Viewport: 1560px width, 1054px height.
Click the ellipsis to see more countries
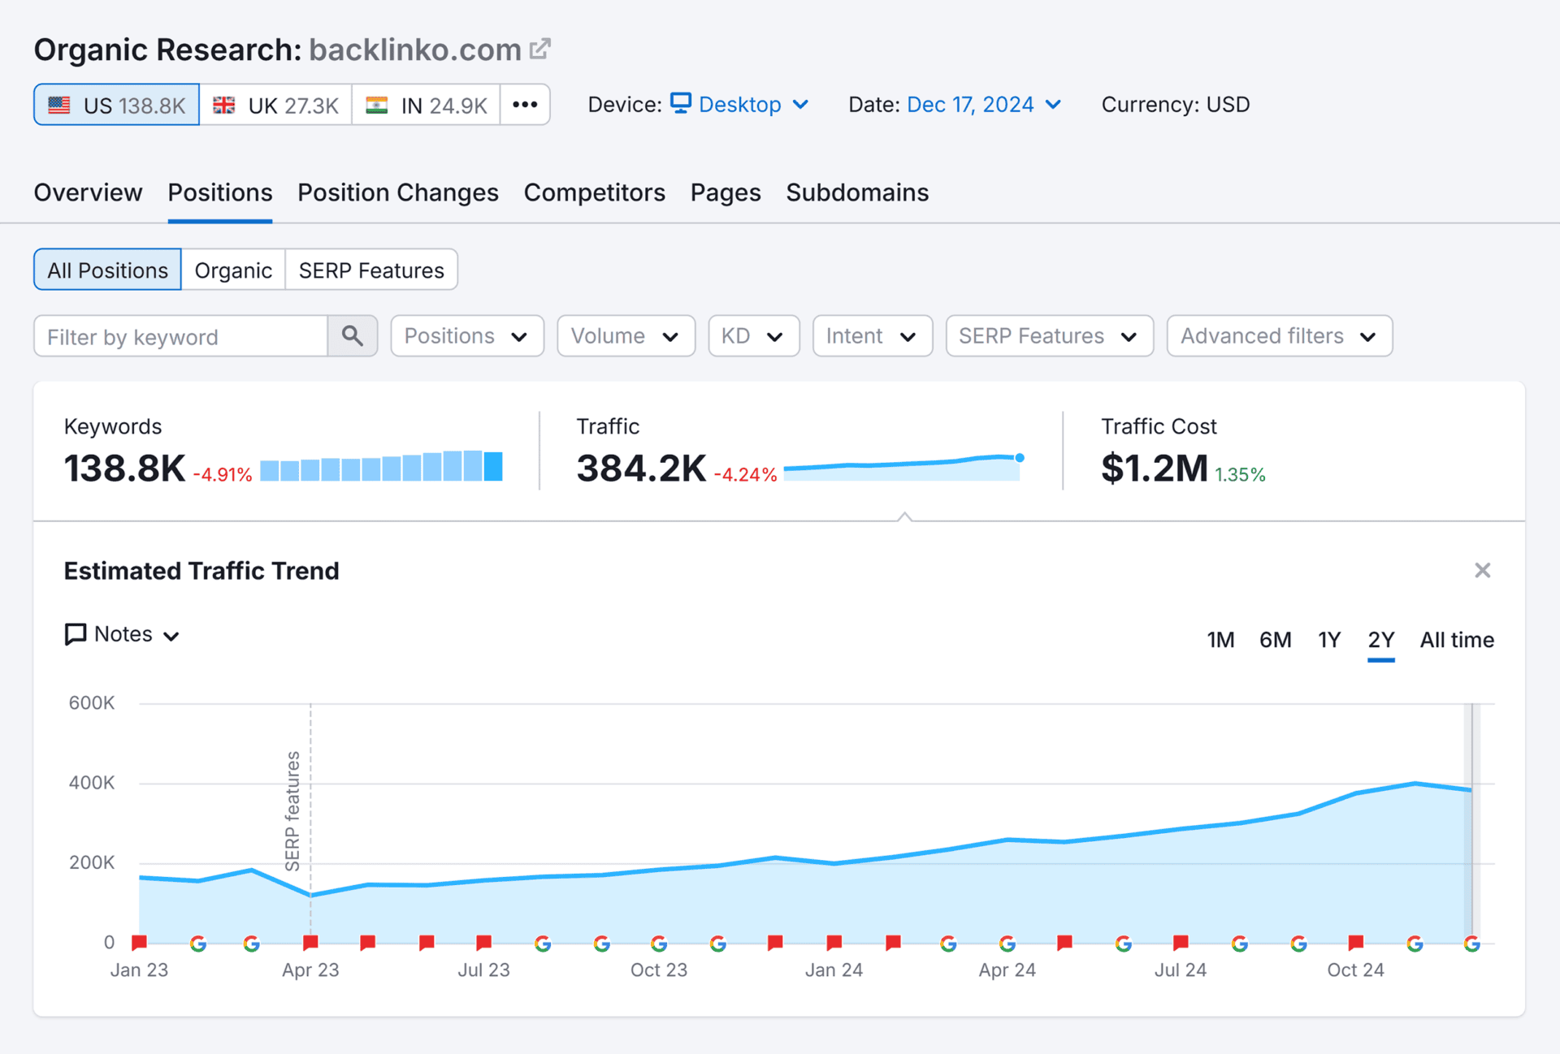pos(525,104)
